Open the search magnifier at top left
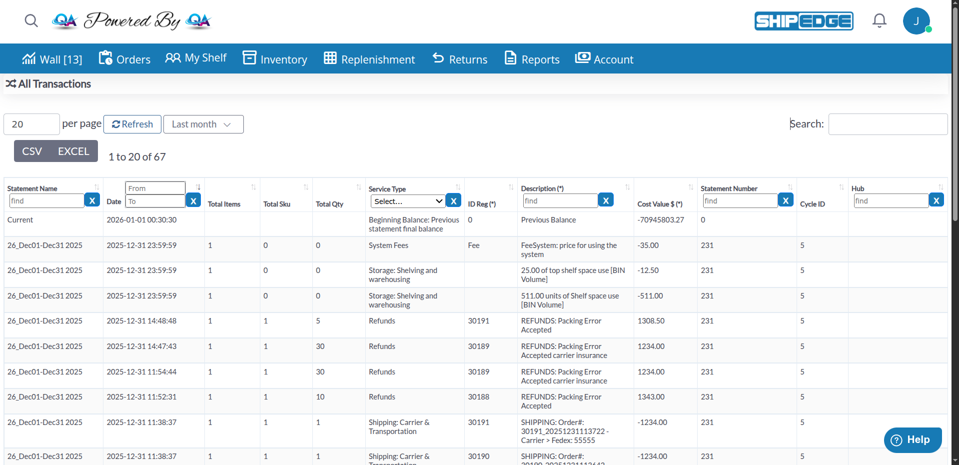 (x=31, y=21)
